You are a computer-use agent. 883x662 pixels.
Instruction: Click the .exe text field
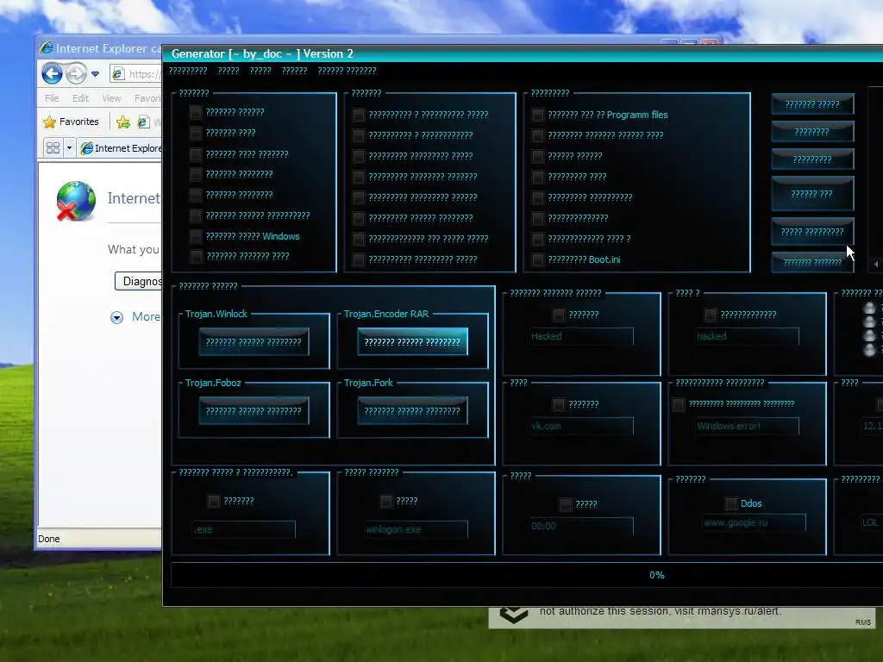click(243, 529)
